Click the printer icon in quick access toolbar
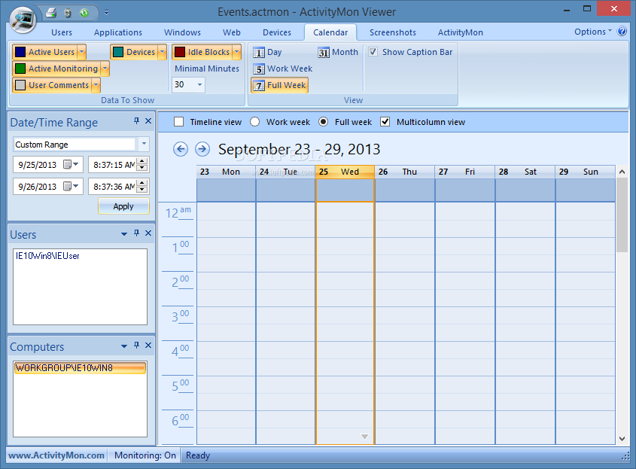The image size is (636, 469). coord(51,13)
